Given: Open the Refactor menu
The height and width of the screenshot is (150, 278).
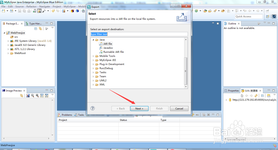Looking at the screenshot, I should (31, 6).
